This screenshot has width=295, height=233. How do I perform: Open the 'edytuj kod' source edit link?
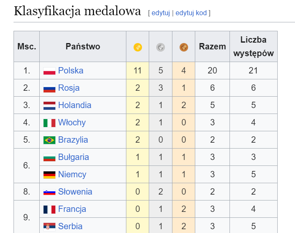tap(191, 13)
